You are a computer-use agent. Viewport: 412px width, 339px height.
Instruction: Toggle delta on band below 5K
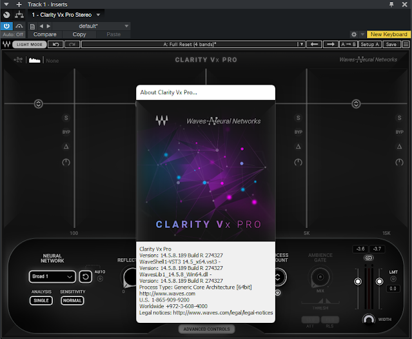299,147
